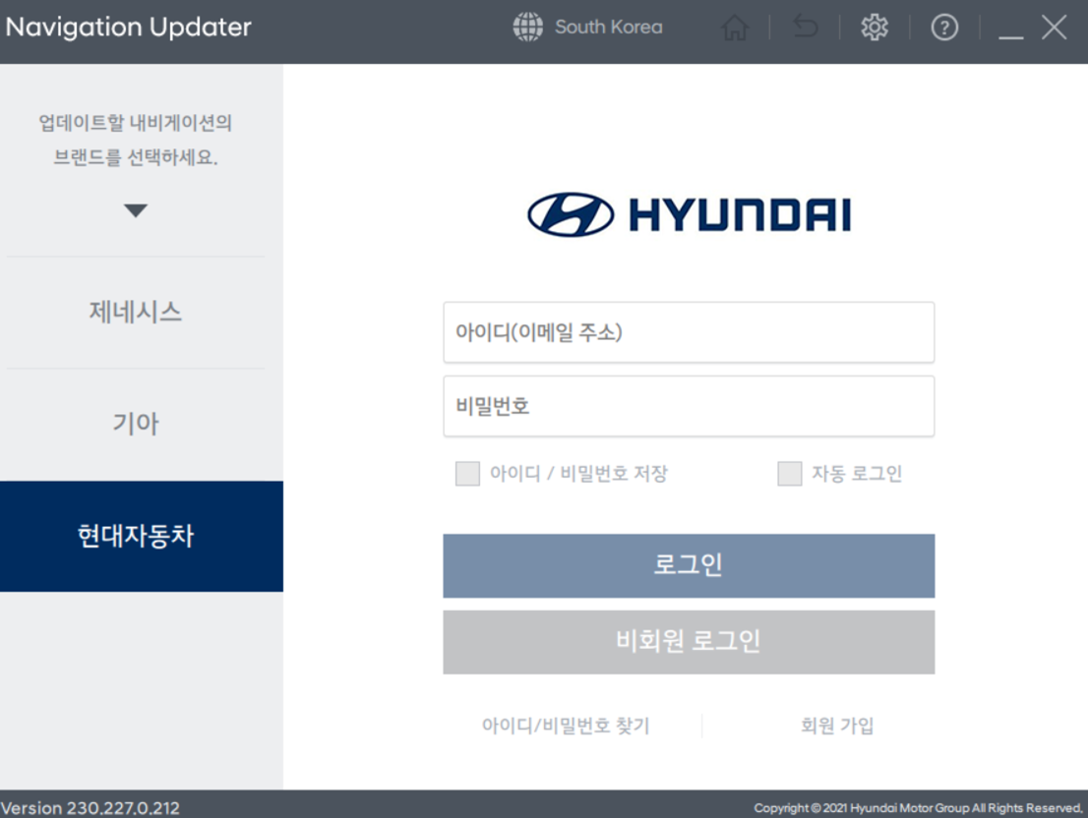Viewport: 1088px width, 818px height.
Task: Open 회원 가입 sign-up link
Action: pos(837,726)
